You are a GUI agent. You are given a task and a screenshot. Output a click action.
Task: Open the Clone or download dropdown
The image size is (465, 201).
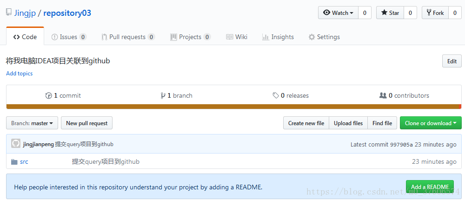point(431,123)
